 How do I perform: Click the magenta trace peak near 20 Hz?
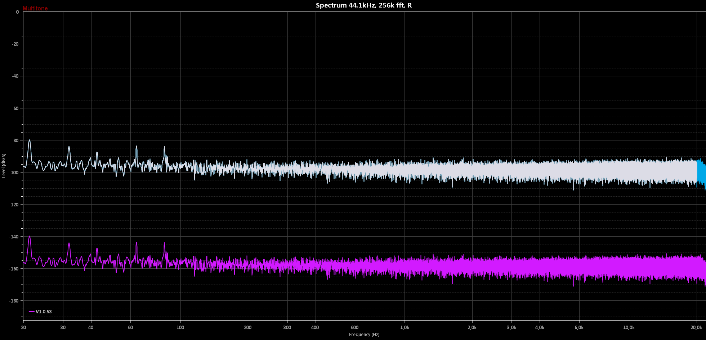coord(30,237)
